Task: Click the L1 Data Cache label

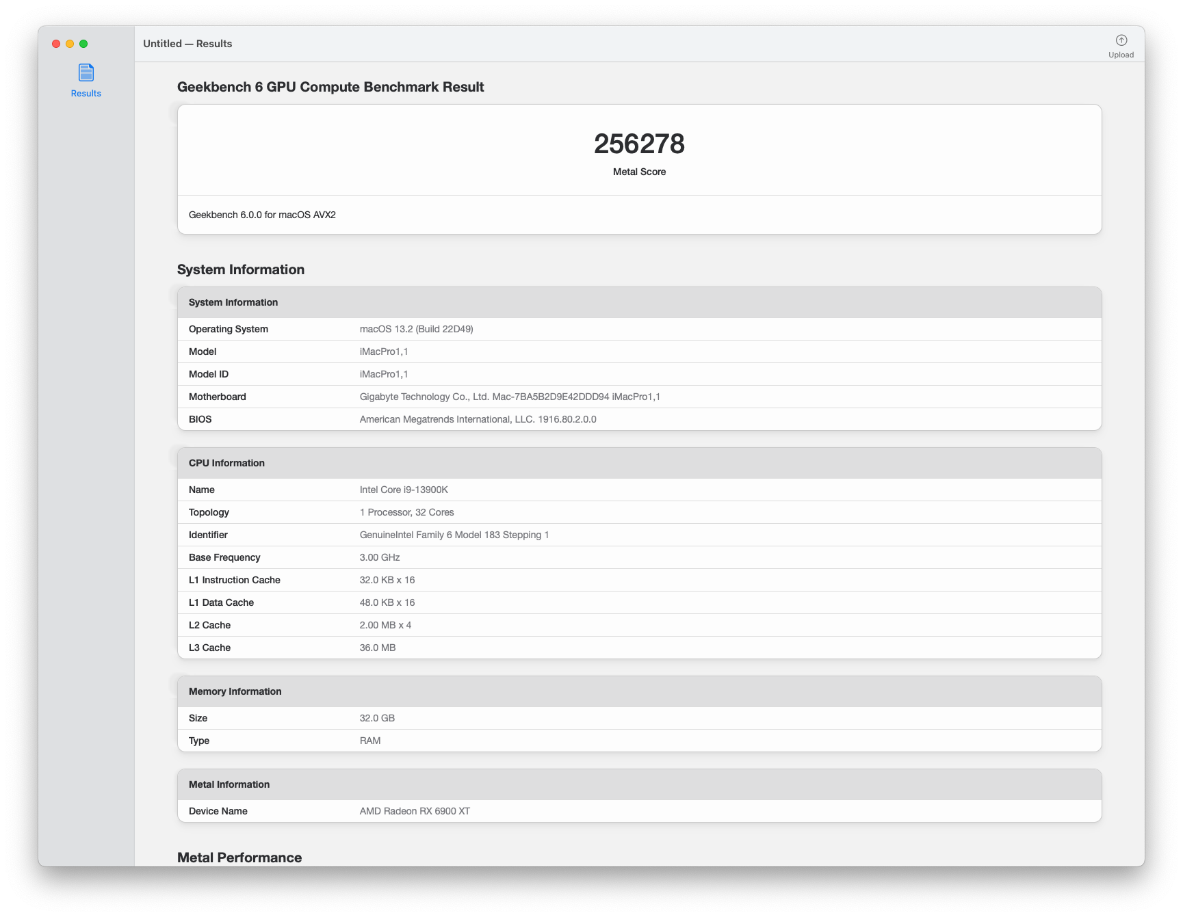Action: tap(221, 602)
